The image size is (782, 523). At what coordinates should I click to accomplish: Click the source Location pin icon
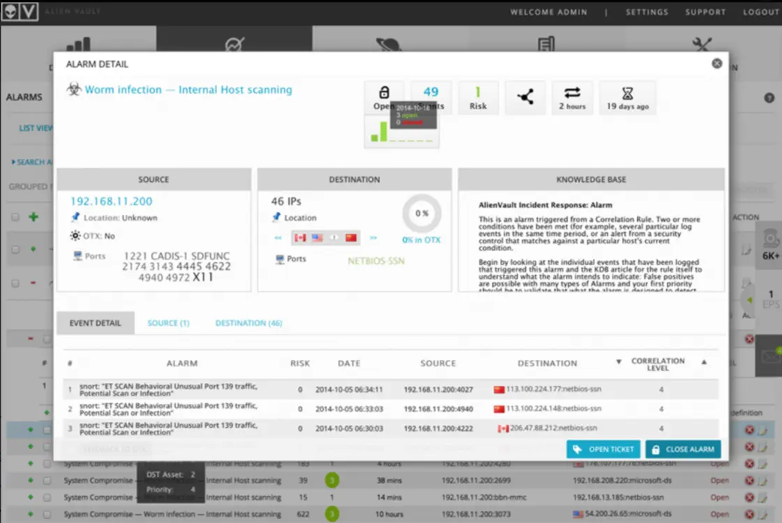pyautogui.click(x=75, y=217)
